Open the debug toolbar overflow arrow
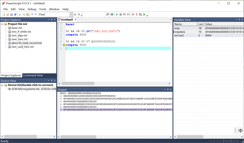244x143 pixels. pos(147,15)
